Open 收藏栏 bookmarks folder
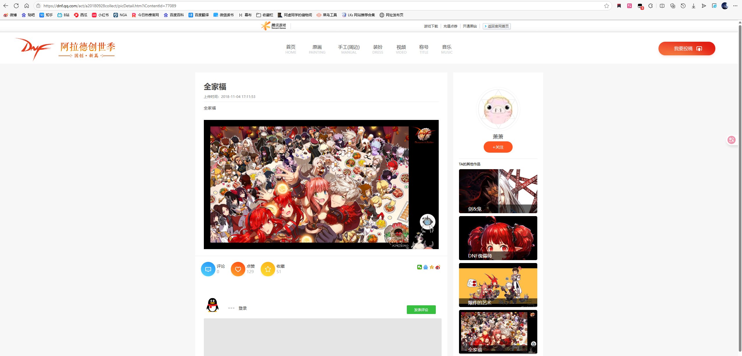Viewport: 742px width, 356px height. [265, 15]
